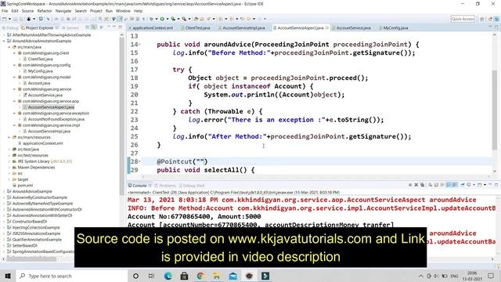Expand the Maven Dependencies node

(9, 167)
